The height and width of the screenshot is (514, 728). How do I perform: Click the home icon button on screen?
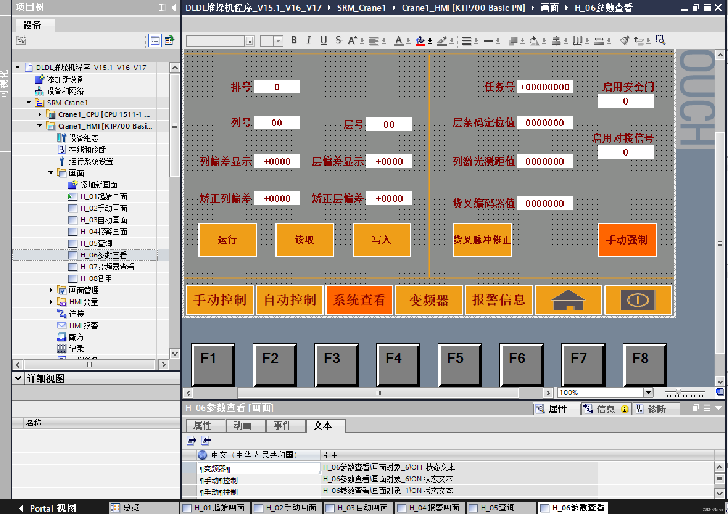568,300
